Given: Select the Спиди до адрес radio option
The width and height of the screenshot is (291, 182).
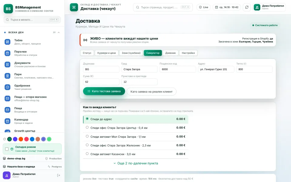Looking at the screenshot, I should pos(87,119).
